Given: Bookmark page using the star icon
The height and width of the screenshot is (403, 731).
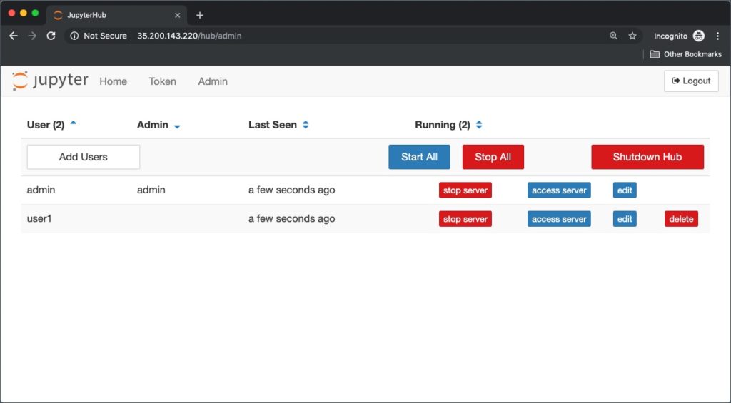Looking at the screenshot, I should click(x=632, y=36).
